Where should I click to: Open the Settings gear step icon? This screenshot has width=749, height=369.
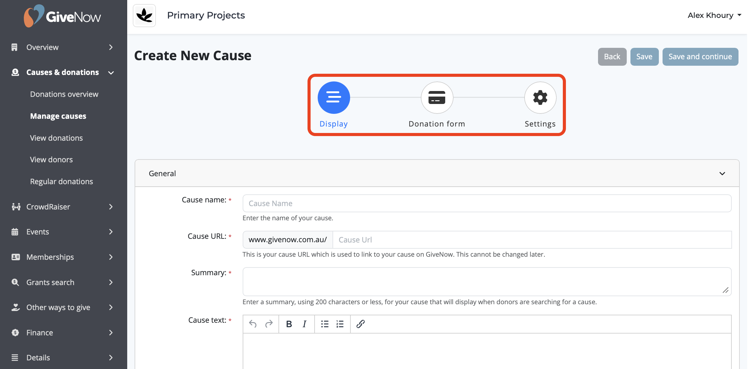pos(540,97)
